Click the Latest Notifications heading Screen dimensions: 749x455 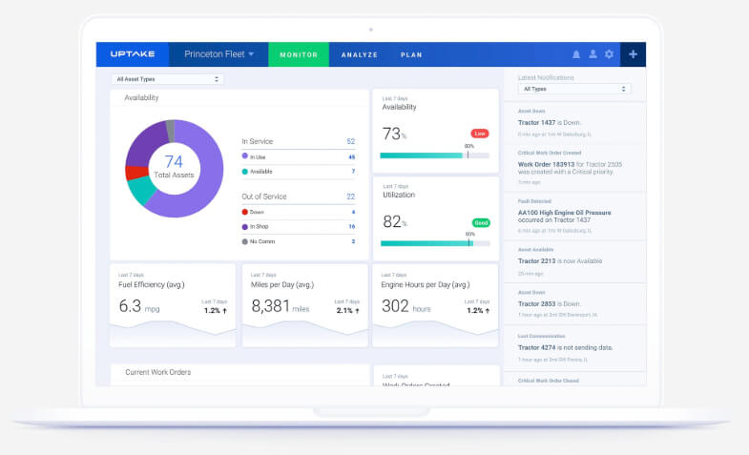pyautogui.click(x=546, y=77)
